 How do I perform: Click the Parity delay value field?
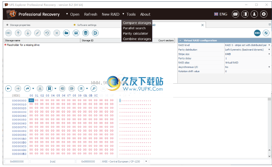click(x=248, y=58)
